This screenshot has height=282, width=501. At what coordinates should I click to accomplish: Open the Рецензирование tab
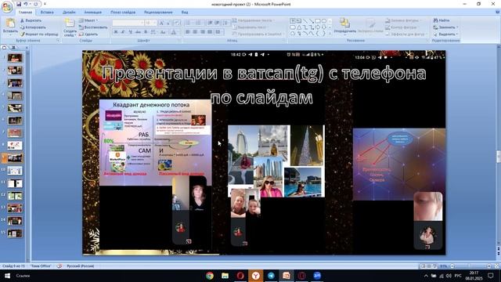pyautogui.click(x=158, y=13)
